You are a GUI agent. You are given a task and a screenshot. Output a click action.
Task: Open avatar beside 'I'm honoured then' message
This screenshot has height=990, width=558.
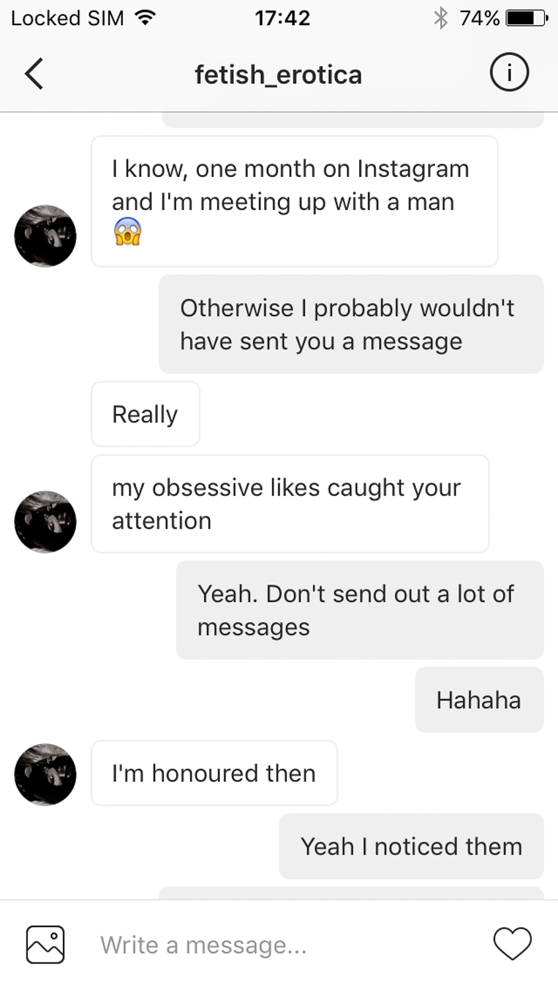click(46, 774)
